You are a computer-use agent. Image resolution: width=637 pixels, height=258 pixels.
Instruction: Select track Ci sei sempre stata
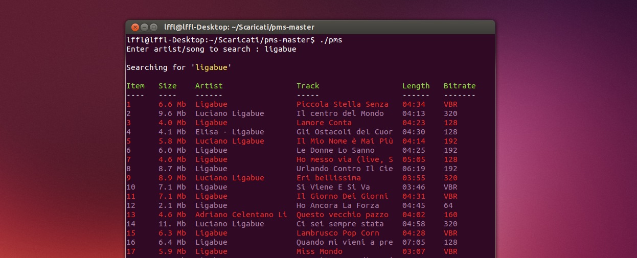340,224
